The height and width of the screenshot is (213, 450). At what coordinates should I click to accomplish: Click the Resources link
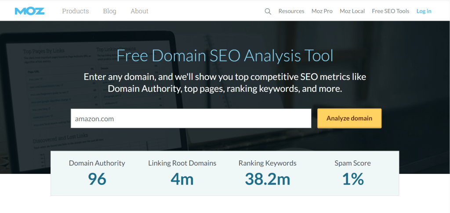[x=291, y=11]
